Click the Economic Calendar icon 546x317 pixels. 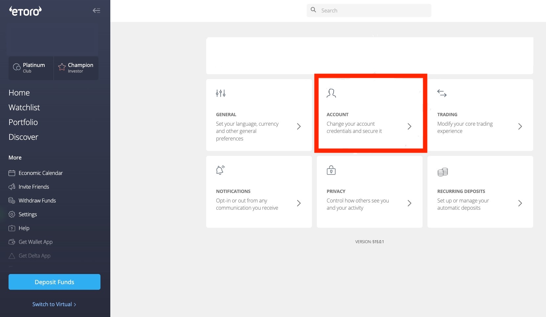12,173
